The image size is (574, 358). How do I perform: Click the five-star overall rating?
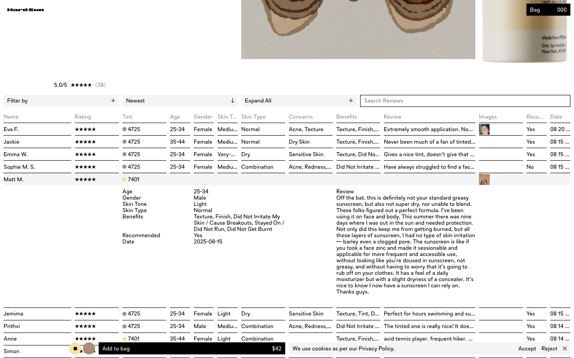pos(81,85)
